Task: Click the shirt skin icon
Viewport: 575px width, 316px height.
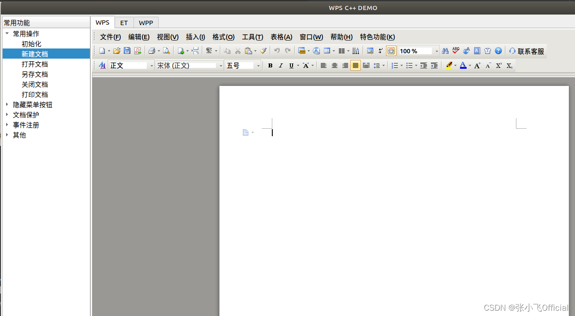Action: click(x=487, y=51)
